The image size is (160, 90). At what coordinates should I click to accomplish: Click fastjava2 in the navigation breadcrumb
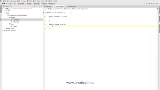pyautogui.click(x=36, y=3)
